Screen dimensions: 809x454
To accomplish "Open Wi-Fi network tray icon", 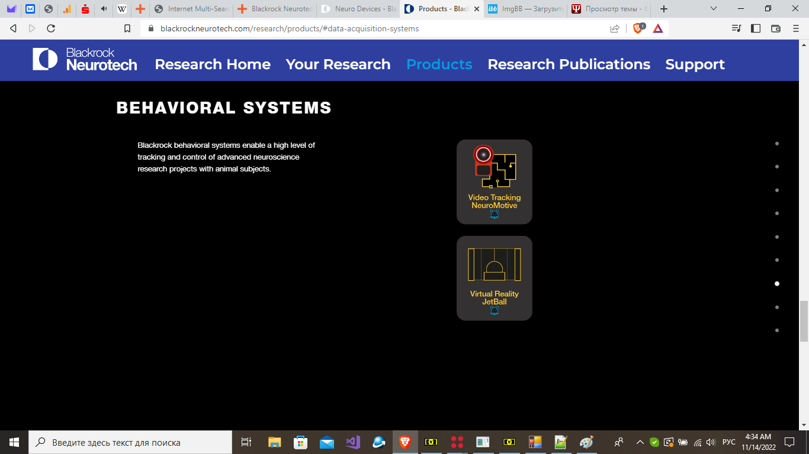I will click(x=698, y=442).
